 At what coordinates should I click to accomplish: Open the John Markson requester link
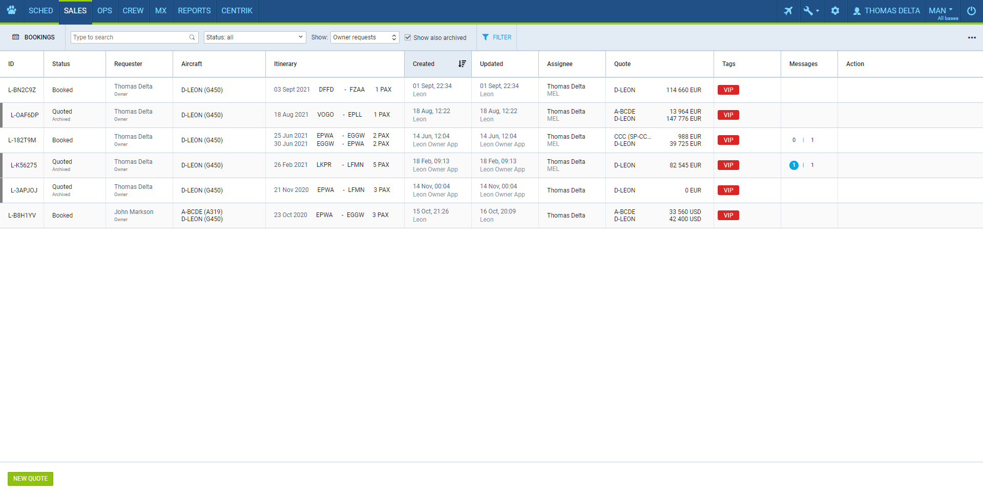click(x=134, y=212)
